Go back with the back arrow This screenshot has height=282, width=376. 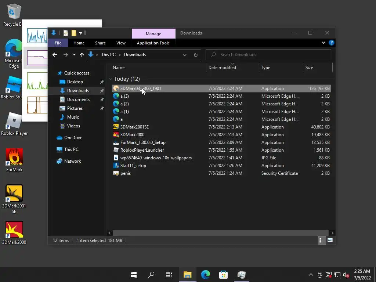pos(55,55)
